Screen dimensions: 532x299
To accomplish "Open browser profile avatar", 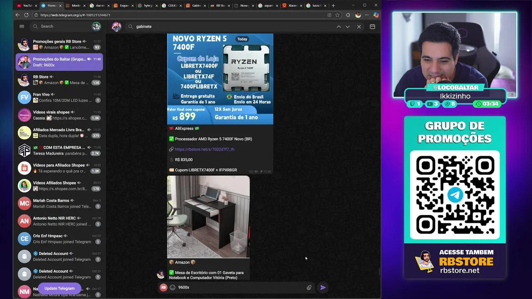I will [x=358, y=15].
